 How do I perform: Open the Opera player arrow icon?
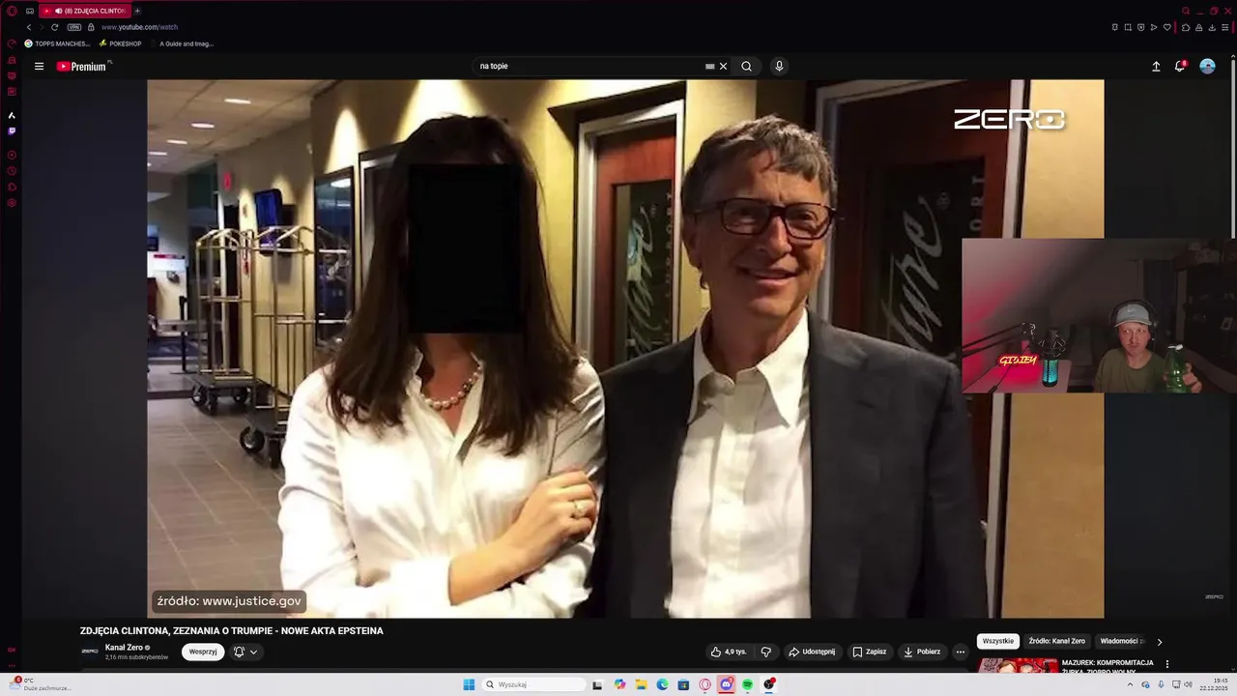1153,27
